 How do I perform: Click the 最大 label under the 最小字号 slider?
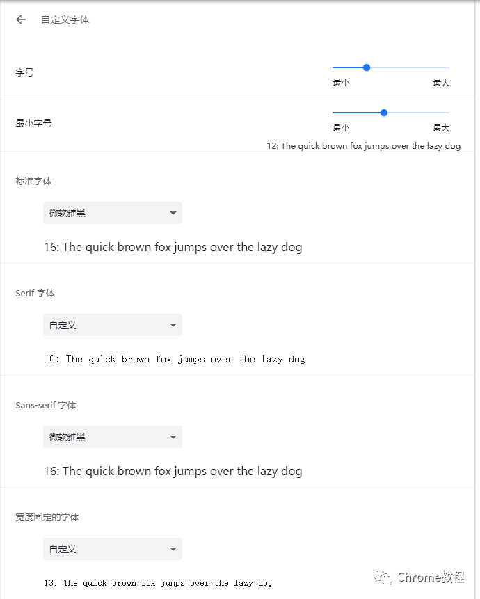[441, 127]
